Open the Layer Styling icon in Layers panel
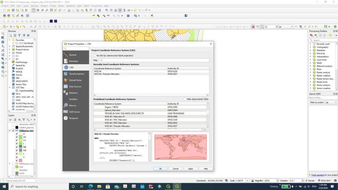The image size is (338, 190). coord(10,119)
